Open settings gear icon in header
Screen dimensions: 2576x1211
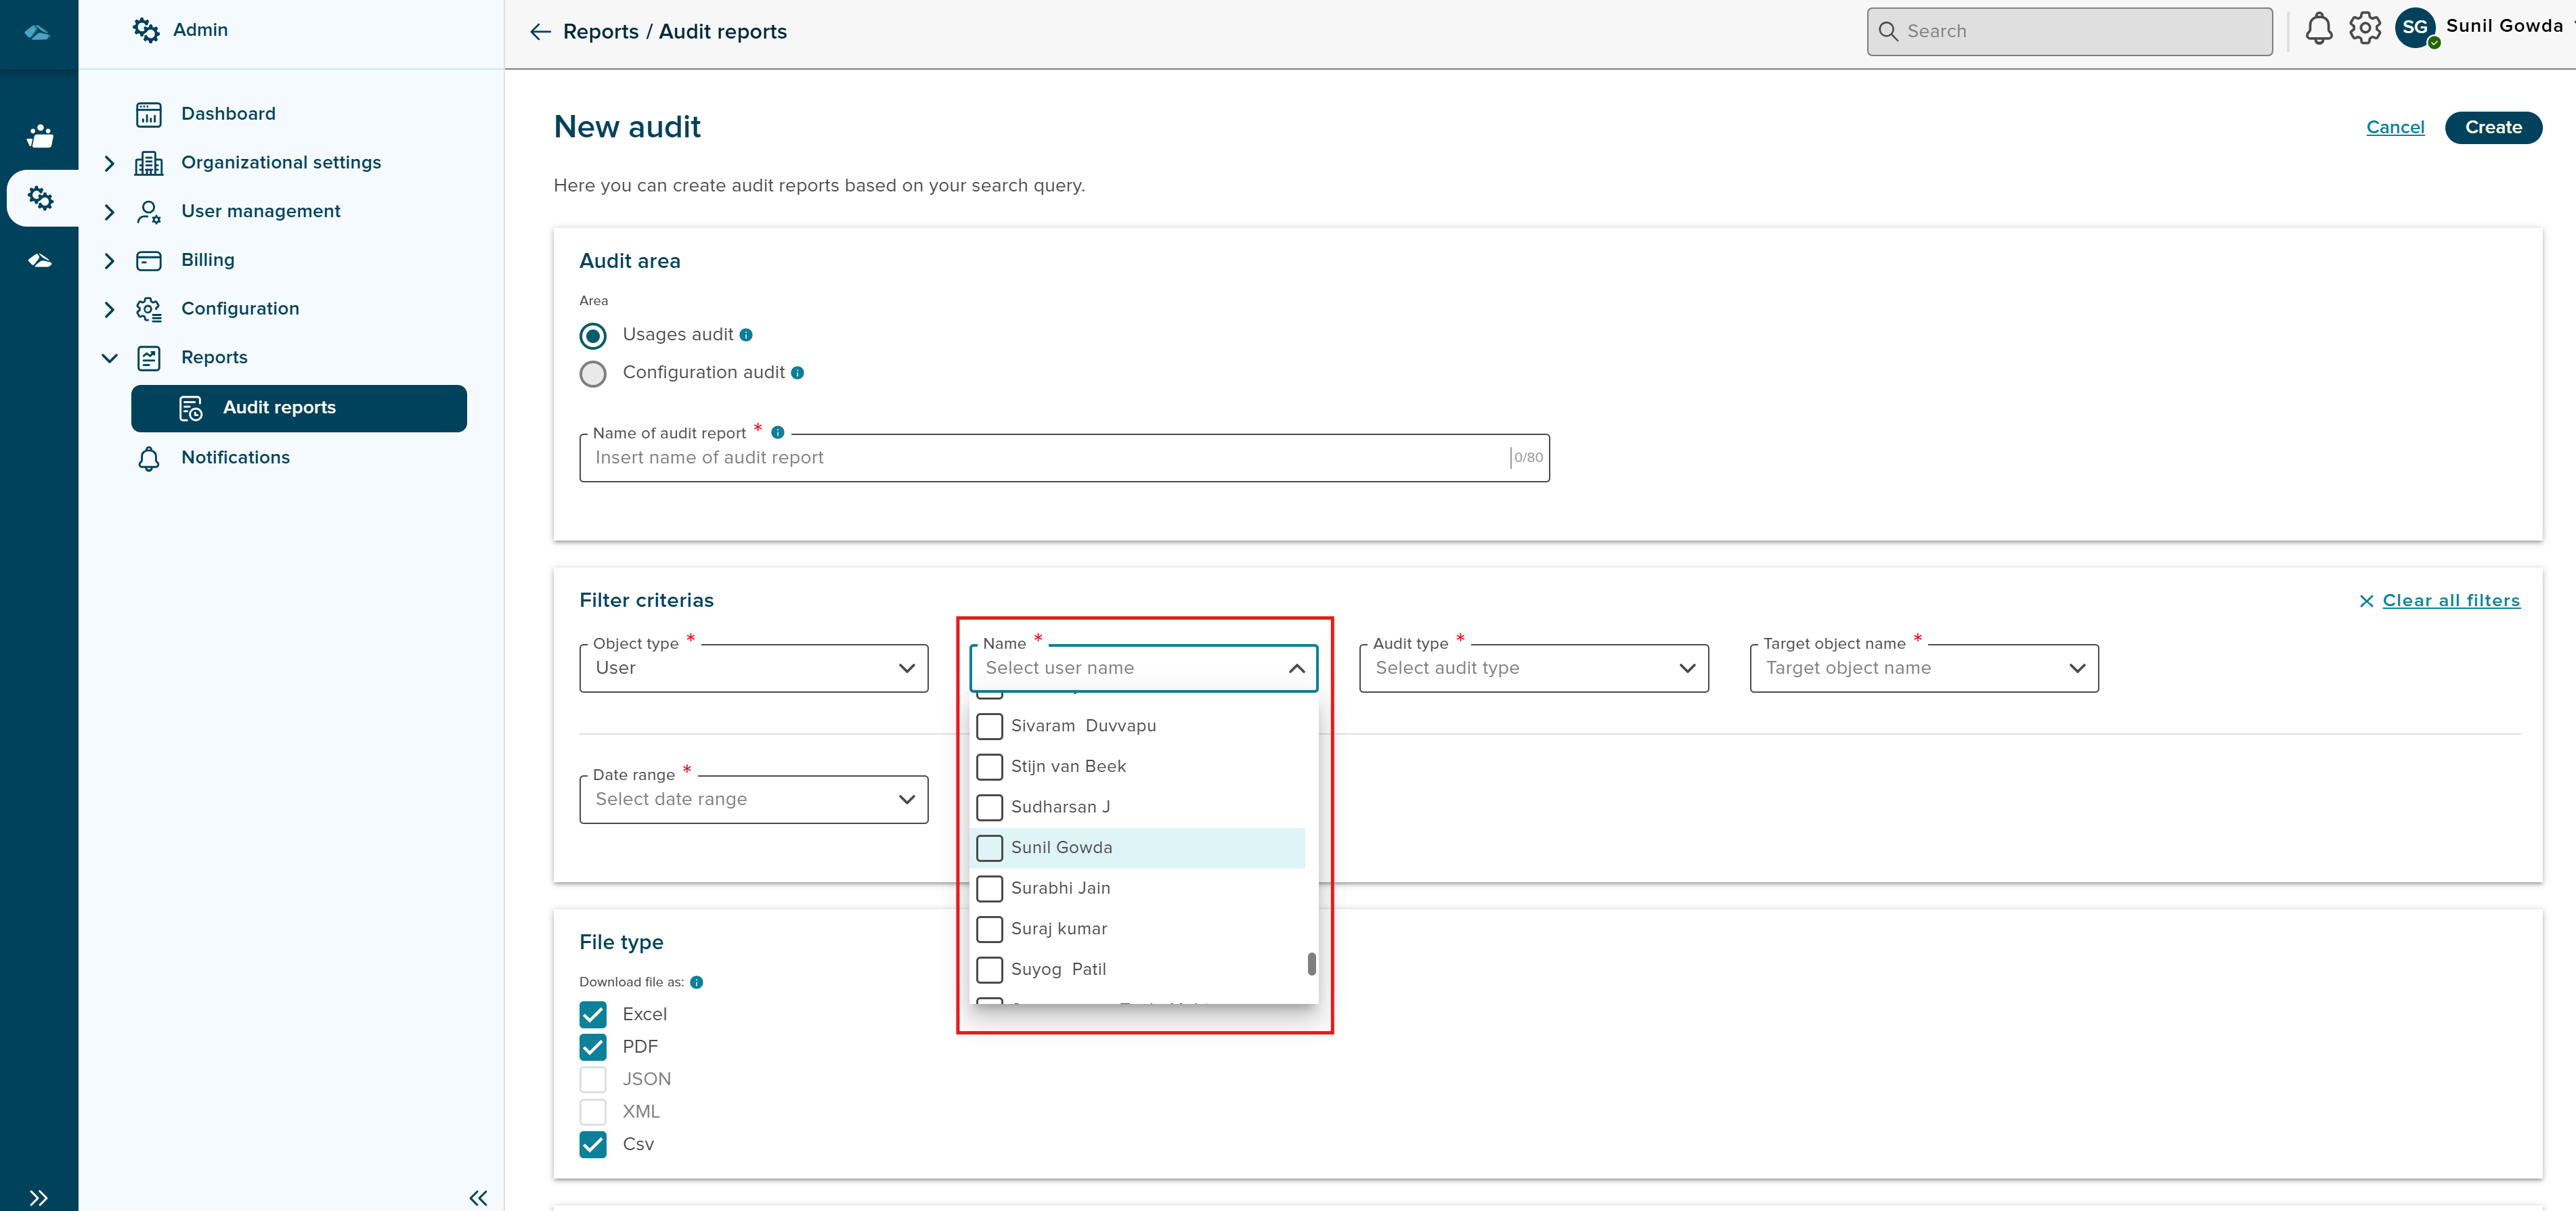point(2364,29)
